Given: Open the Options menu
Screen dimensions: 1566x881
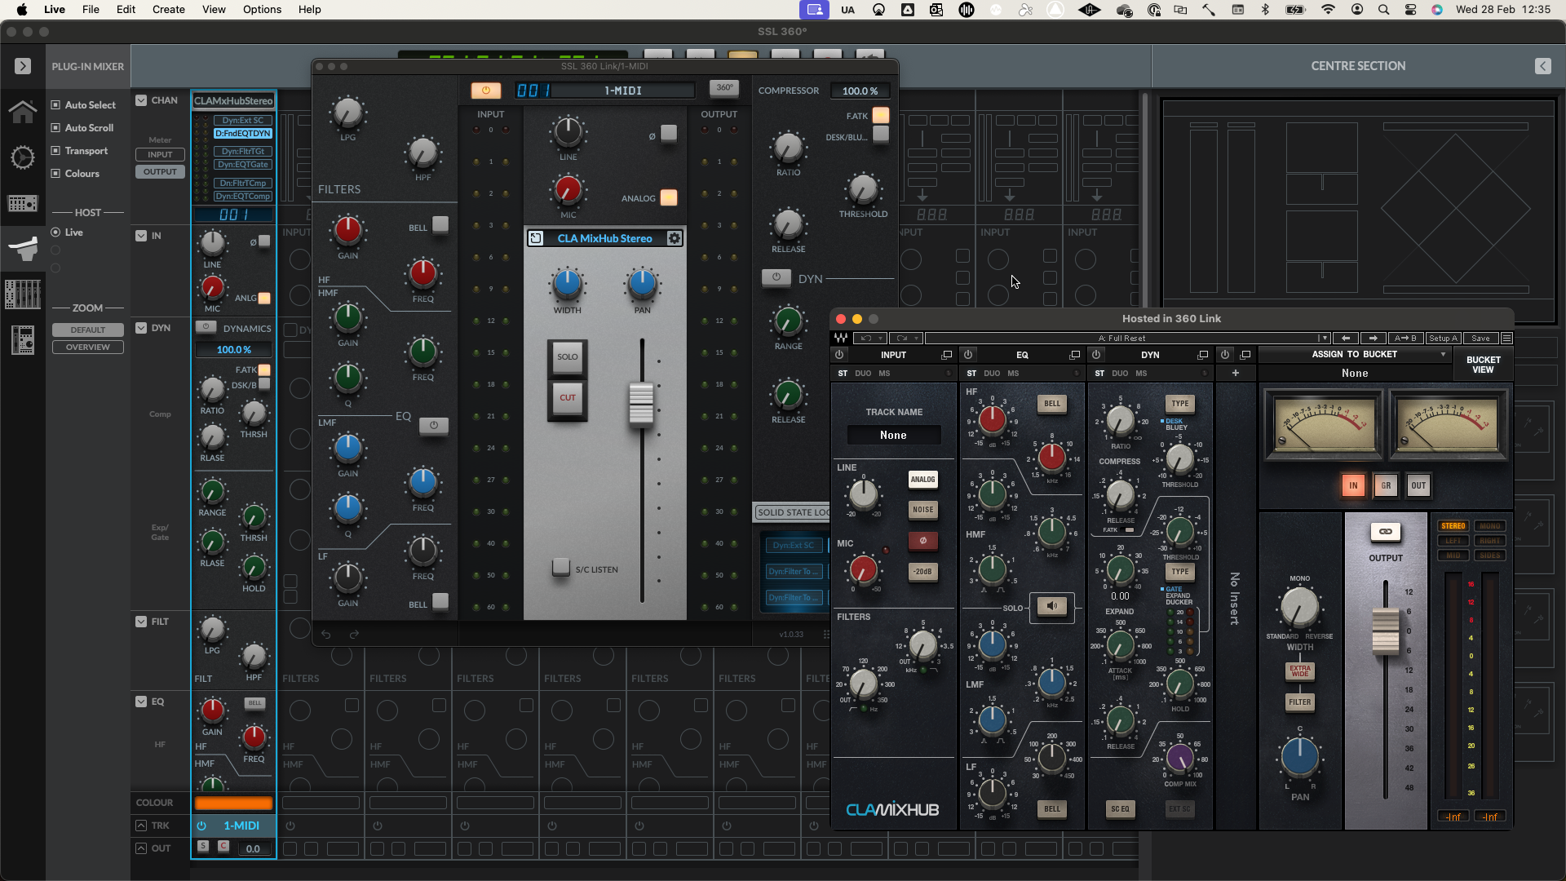Looking at the screenshot, I should tap(262, 10).
